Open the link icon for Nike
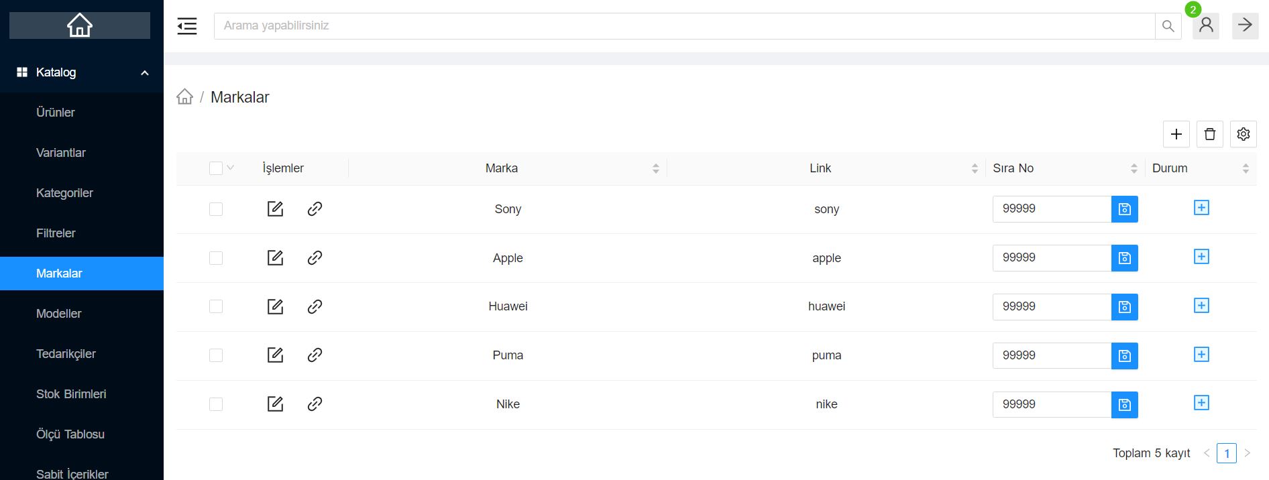The image size is (1269, 480). tap(315, 404)
